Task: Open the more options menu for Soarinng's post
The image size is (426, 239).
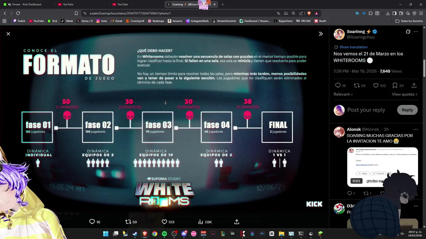Action: pos(416,32)
